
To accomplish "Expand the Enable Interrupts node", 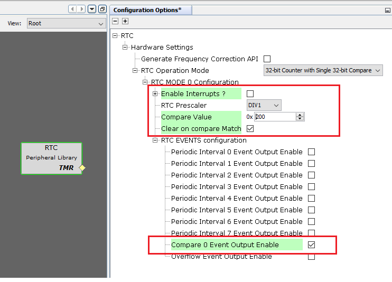I will coord(155,94).
